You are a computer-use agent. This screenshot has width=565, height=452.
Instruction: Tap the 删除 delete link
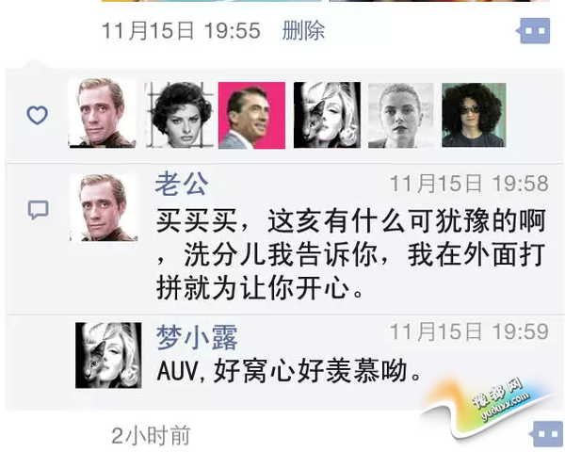(303, 30)
